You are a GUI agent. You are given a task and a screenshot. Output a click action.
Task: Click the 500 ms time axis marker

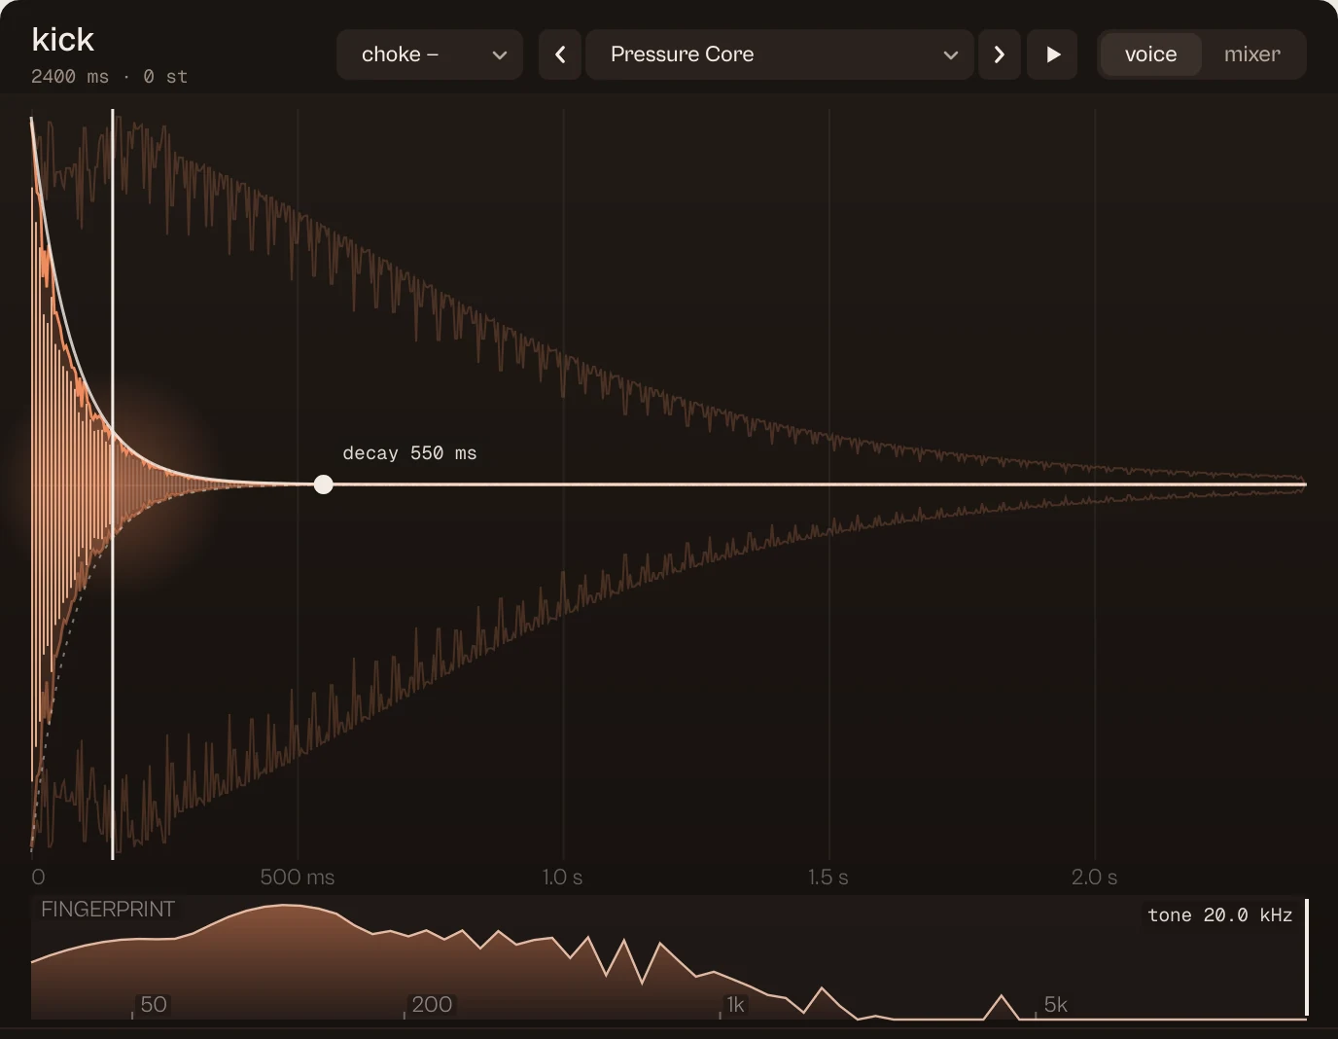pyautogui.click(x=297, y=877)
